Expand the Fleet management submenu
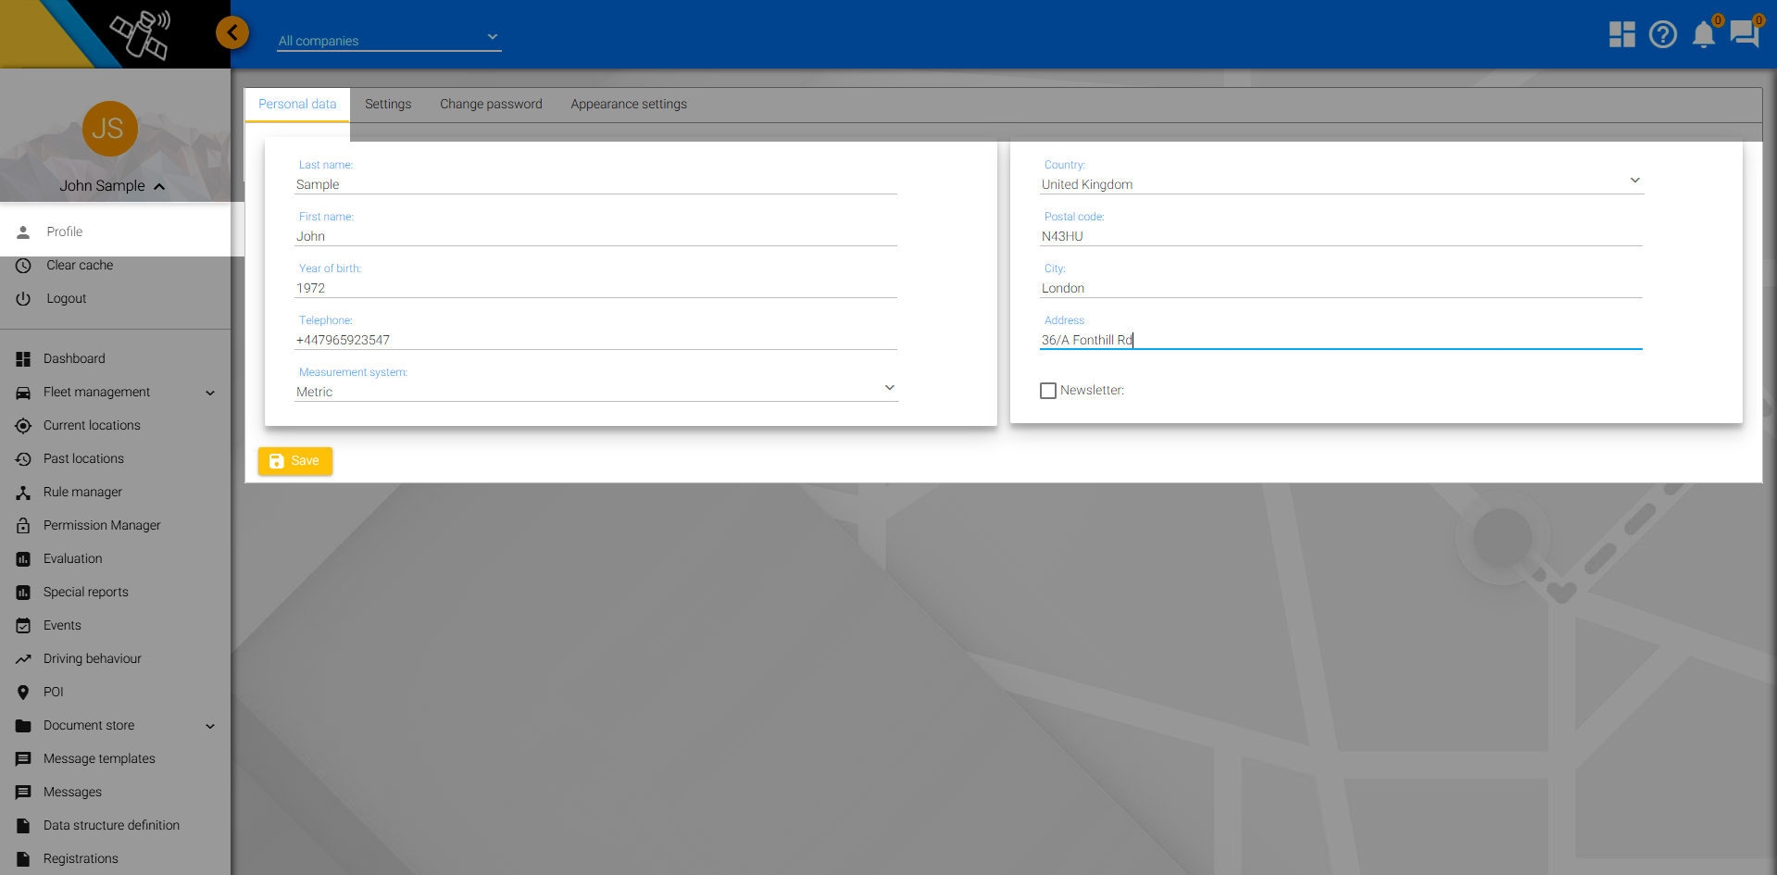Image resolution: width=1777 pixels, height=875 pixels. [x=210, y=393]
